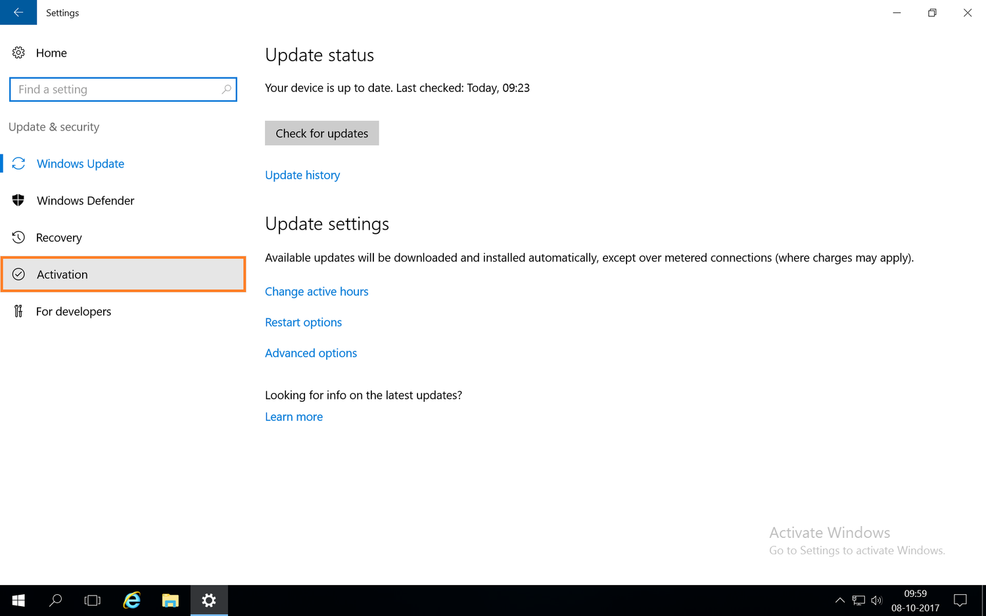986x616 pixels.
Task: Open Update history
Action: pos(302,175)
